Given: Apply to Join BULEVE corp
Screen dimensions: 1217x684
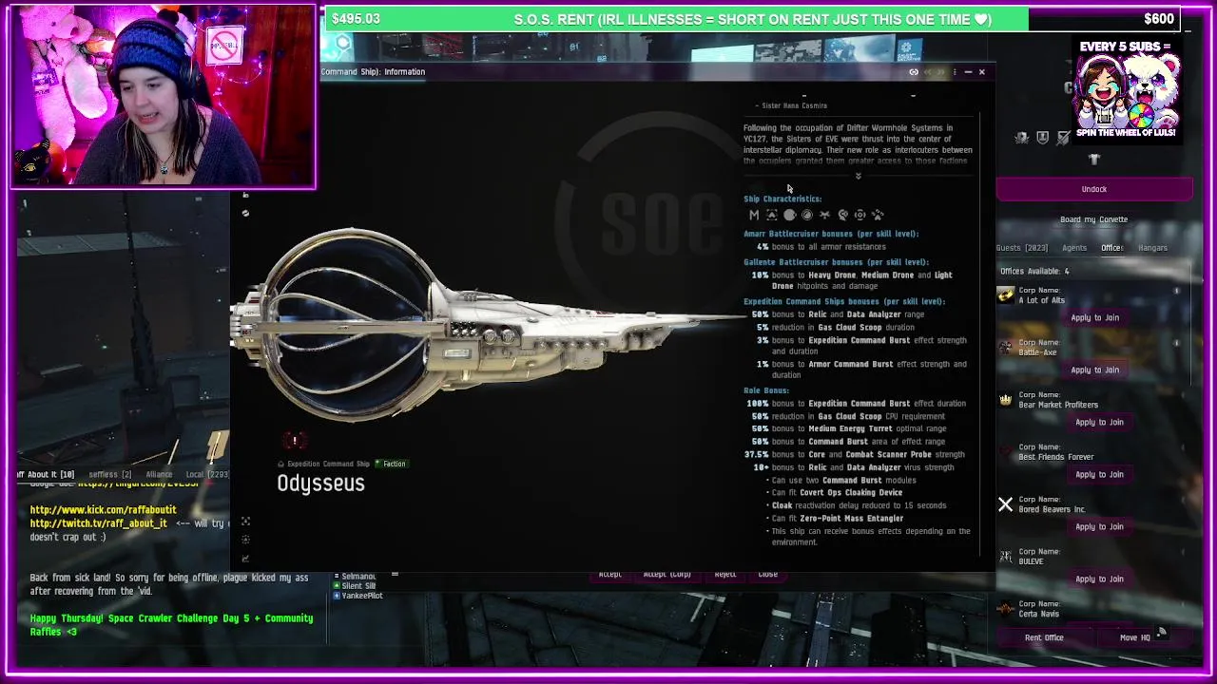Looking at the screenshot, I should coord(1099,579).
